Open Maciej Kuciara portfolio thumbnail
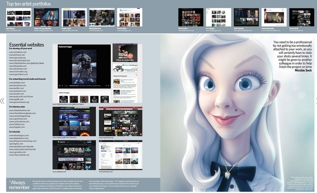Viewport: 317px width, 193px height. point(102,17)
